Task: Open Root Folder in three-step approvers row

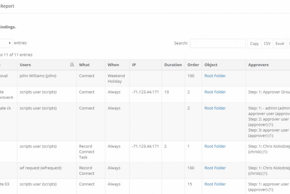Action: pyautogui.click(x=215, y=108)
